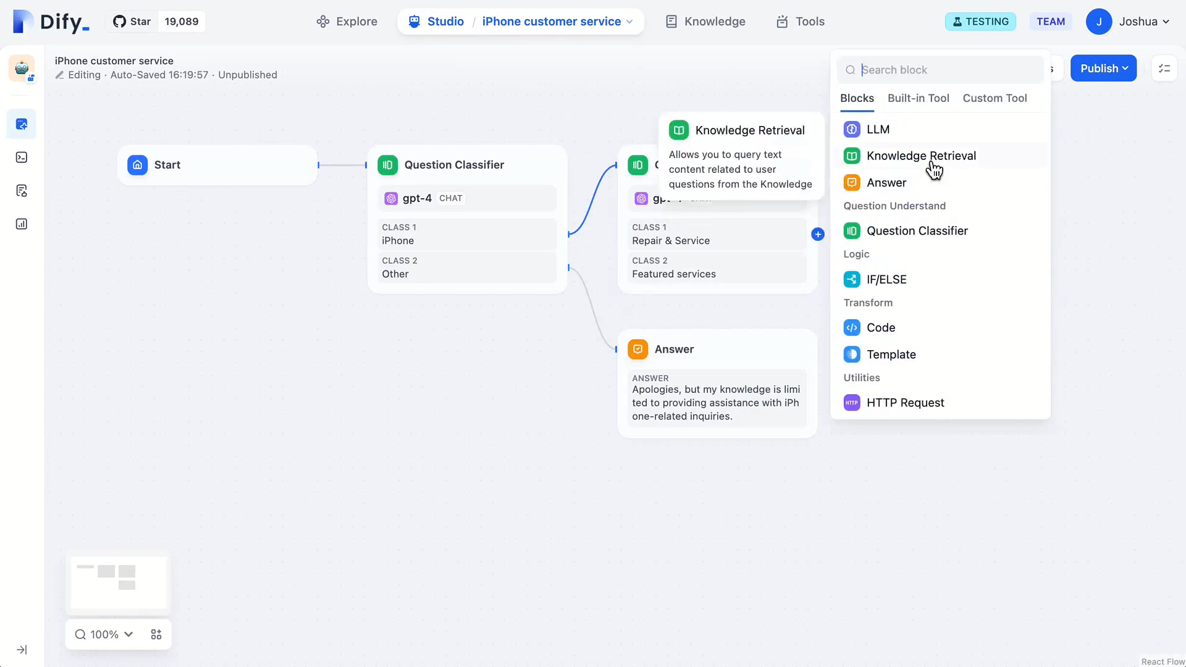
Task: Select the Code transform block icon
Action: [x=852, y=327]
